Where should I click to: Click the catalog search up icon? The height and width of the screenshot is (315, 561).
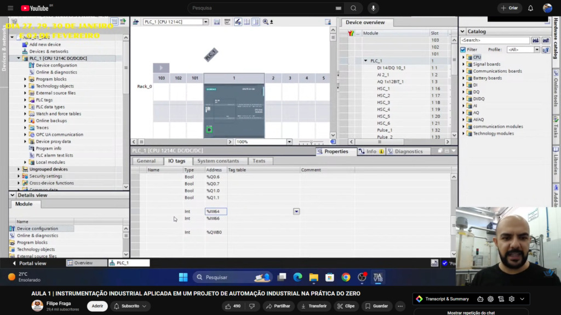[546, 40]
